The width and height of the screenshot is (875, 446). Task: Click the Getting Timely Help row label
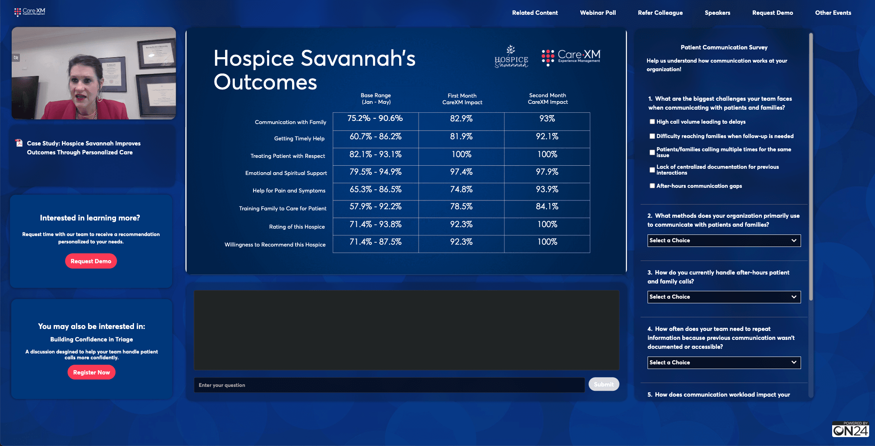pos(299,138)
